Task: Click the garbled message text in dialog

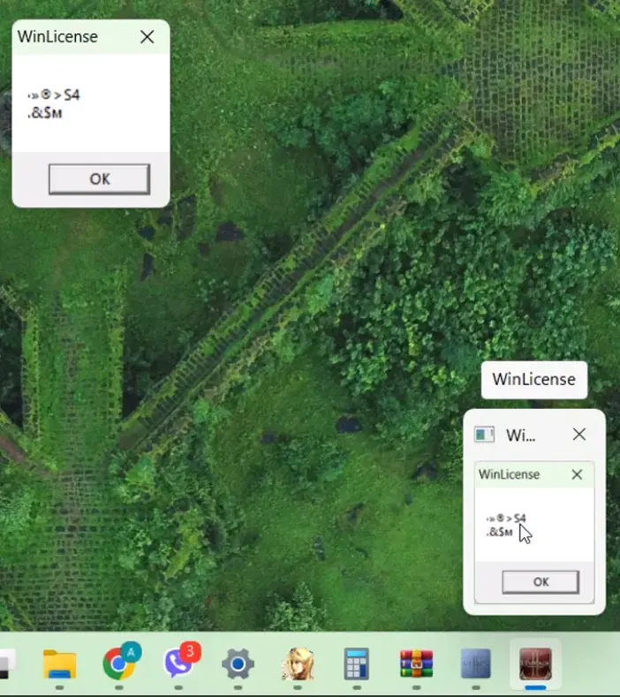Action: [x=54, y=104]
